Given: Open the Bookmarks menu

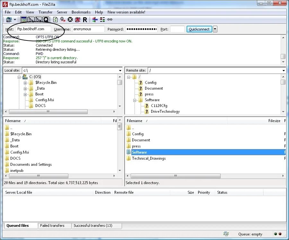Looking at the screenshot, I should point(81,12).
